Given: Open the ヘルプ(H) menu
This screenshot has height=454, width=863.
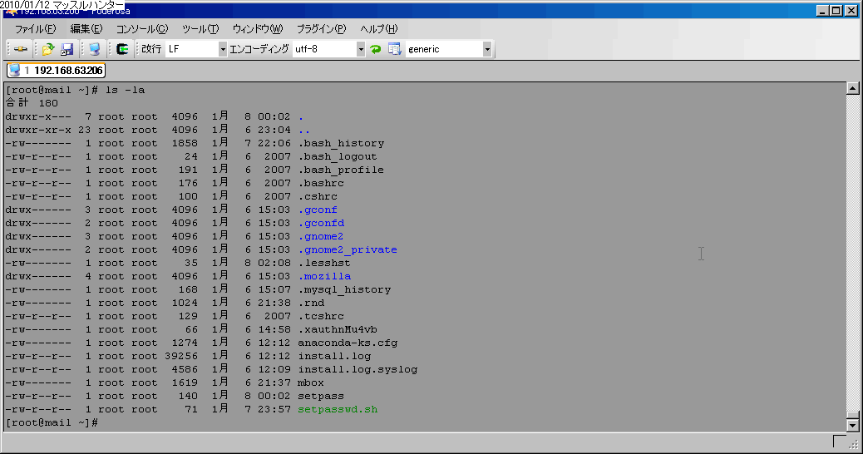Looking at the screenshot, I should pyautogui.click(x=378, y=28).
